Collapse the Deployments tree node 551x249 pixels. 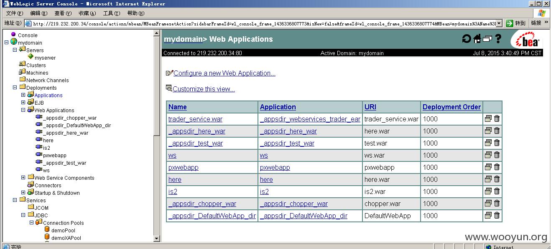(x=15, y=88)
